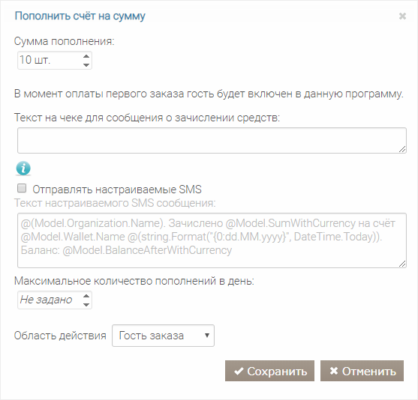Click the Отправлять настраиваемые SMS label text
The height and width of the screenshot is (400, 418).
117,190
